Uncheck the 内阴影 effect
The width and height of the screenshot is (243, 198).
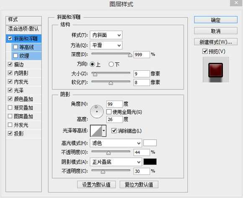coord(10,73)
